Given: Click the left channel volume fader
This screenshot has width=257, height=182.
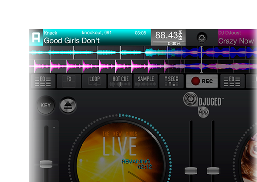Looking at the screenshot, I should click(x=191, y=171).
